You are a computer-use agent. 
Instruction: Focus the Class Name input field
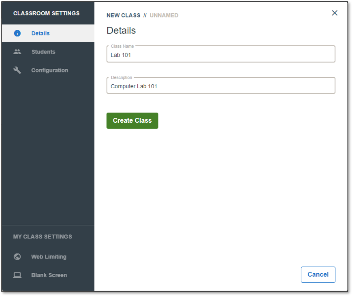click(x=221, y=54)
